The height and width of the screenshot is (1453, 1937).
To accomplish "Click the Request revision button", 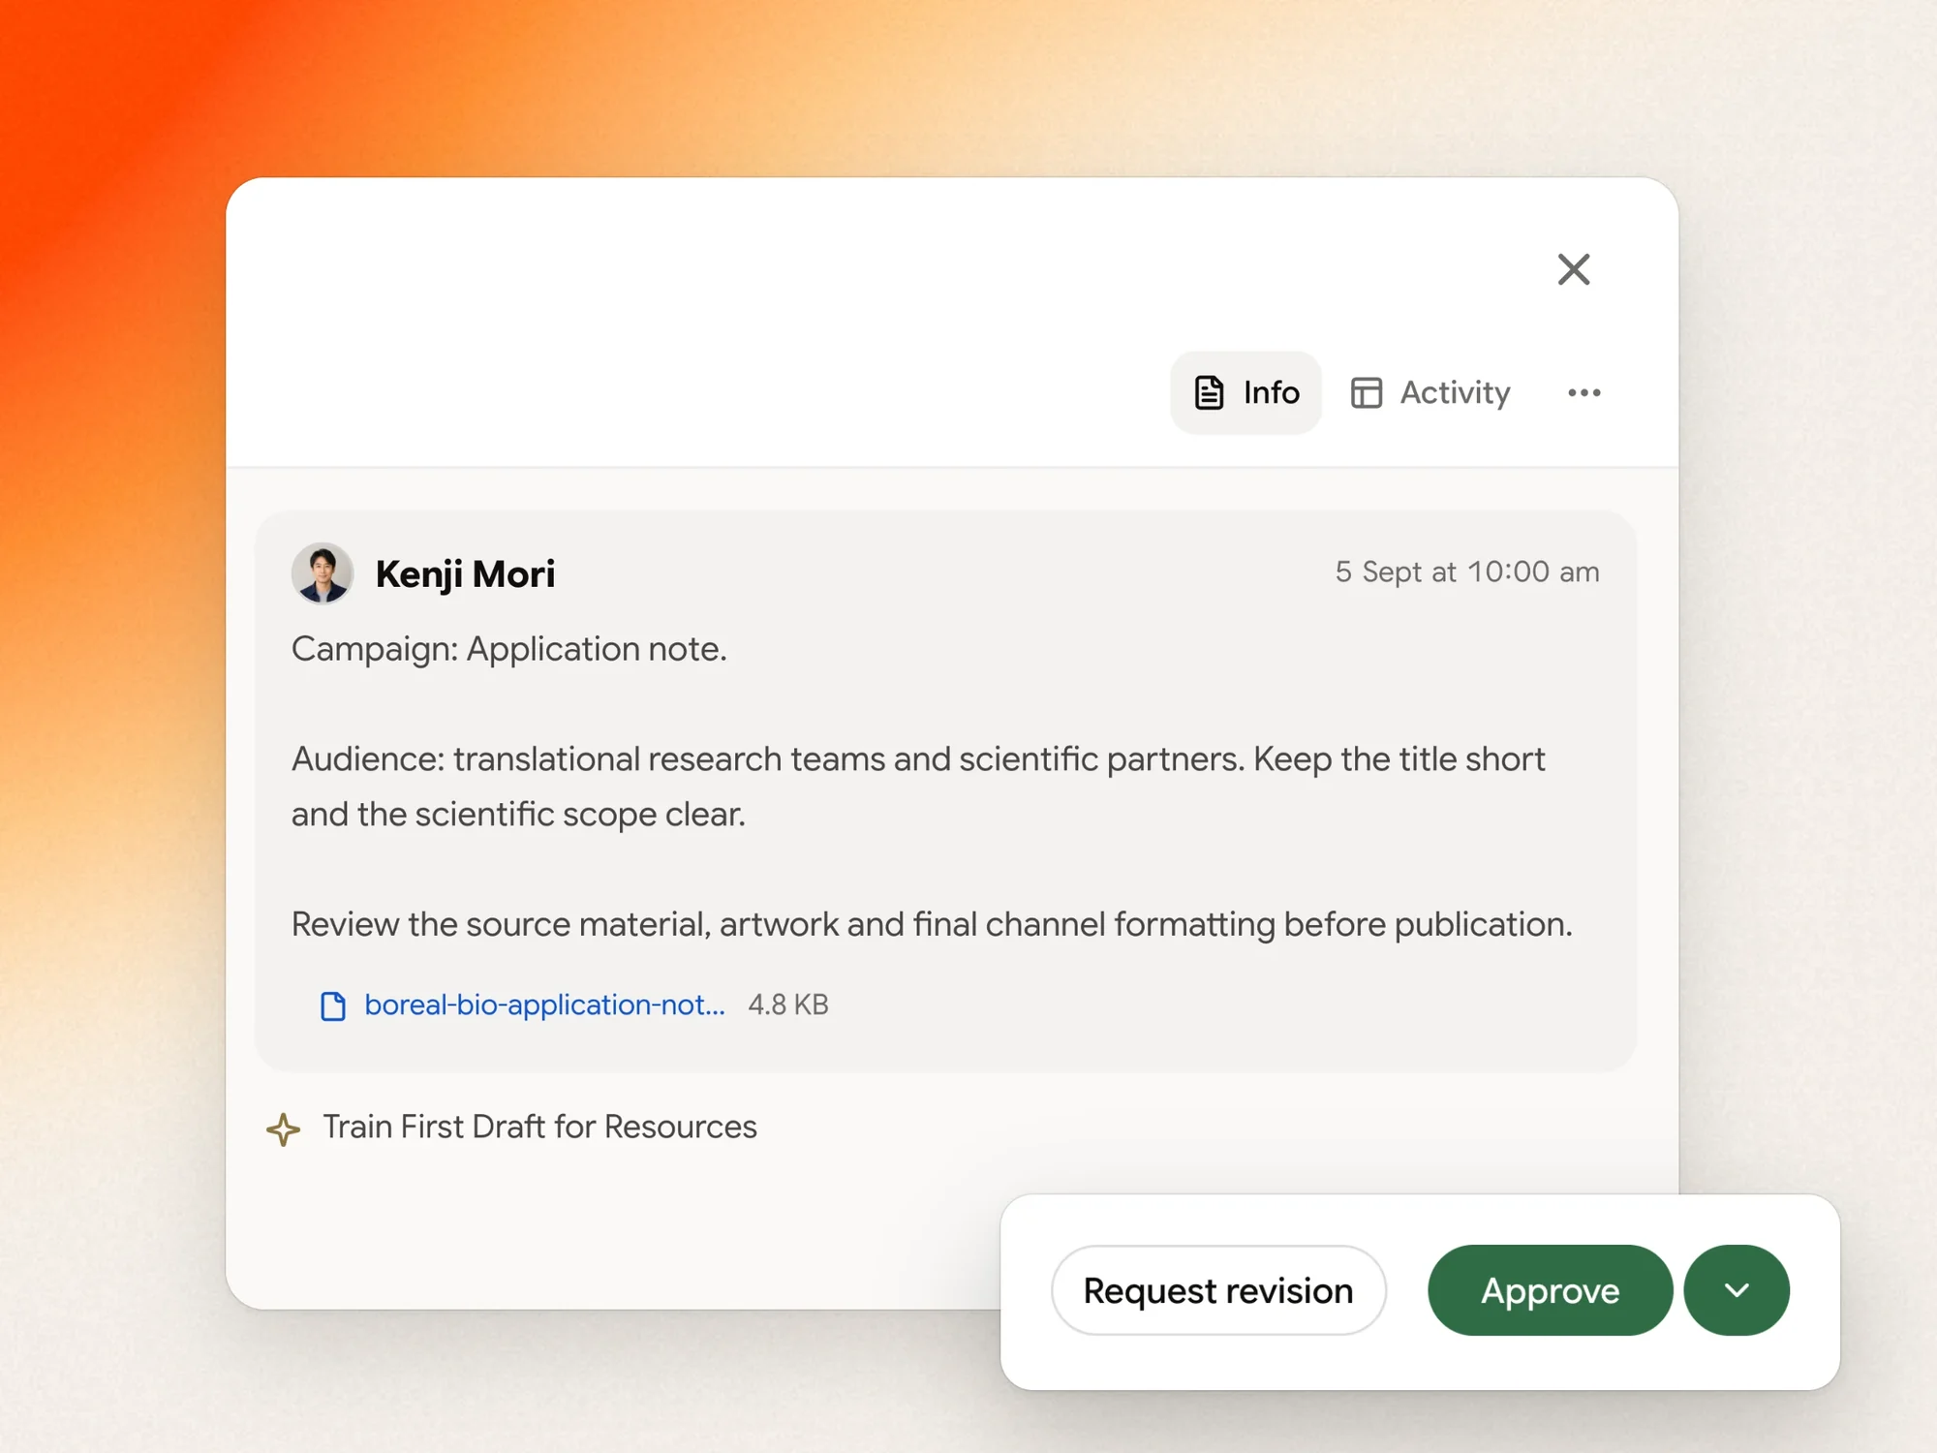I will [1218, 1290].
